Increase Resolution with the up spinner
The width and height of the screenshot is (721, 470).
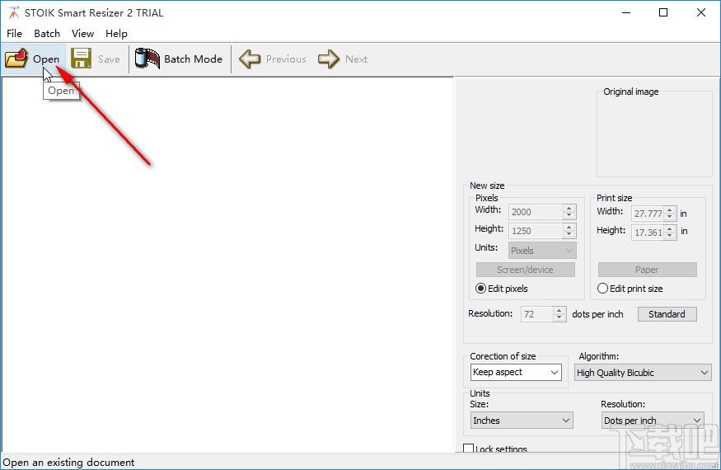click(559, 310)
